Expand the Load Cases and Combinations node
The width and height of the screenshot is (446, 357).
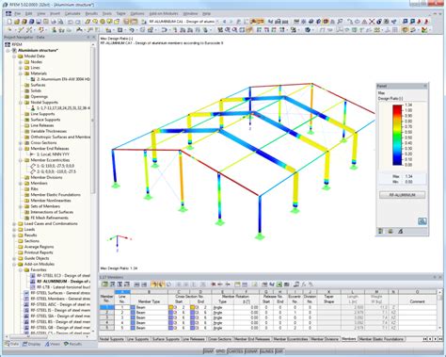pos(14,224)
